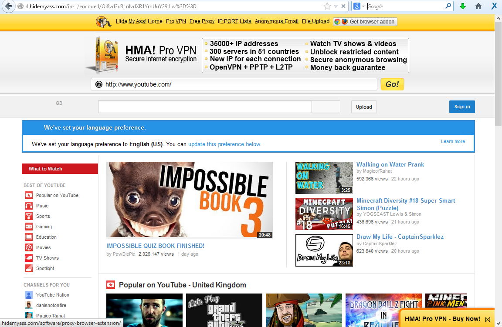
Task: Click the Popular on YouTube star section icon
Action: point(110,285)
